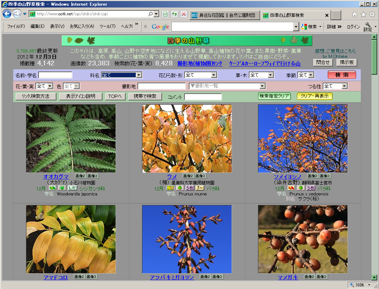379x289 pixels.
Task: Click the クリア・再表示 button
Action: [x=315, y=96]
